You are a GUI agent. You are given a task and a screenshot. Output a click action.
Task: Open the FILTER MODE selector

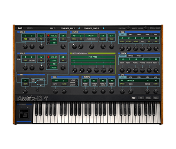click(x=91, y=36)
